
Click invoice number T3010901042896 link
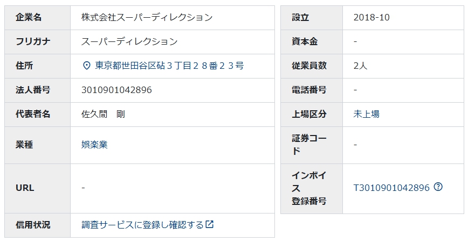(x=391, y=188)
